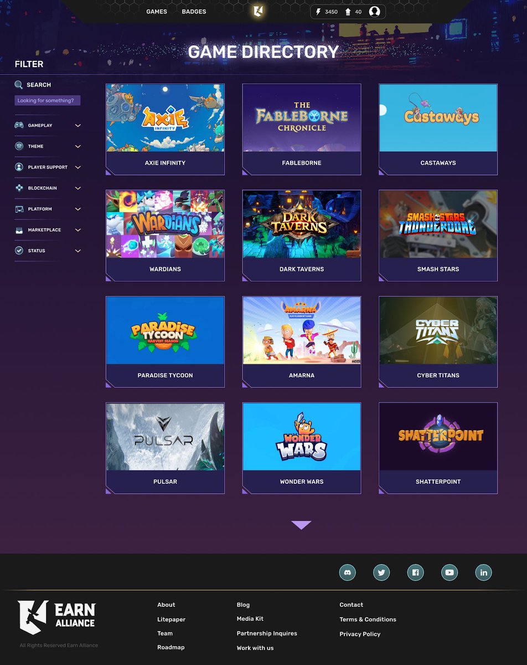Open the Facebook social icon
The image size is (527, 665).
click(416, 572)
